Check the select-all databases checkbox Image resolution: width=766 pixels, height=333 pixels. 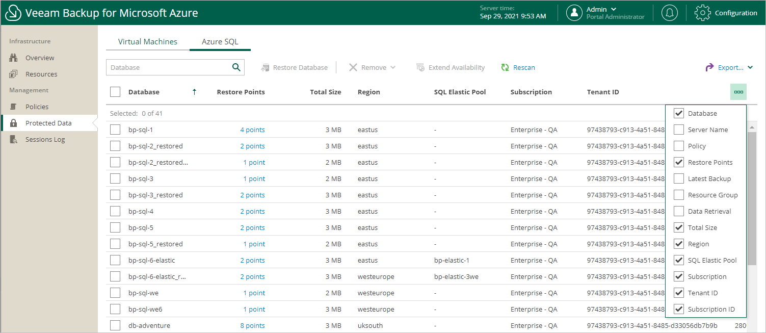(115, 92)
